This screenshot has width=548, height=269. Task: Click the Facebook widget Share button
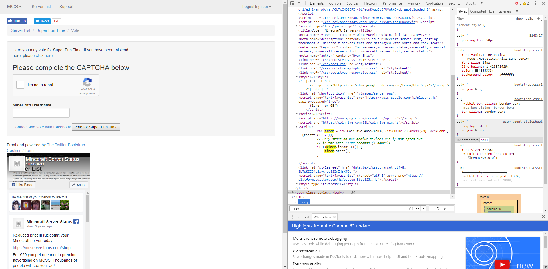(x=79, y=185)
